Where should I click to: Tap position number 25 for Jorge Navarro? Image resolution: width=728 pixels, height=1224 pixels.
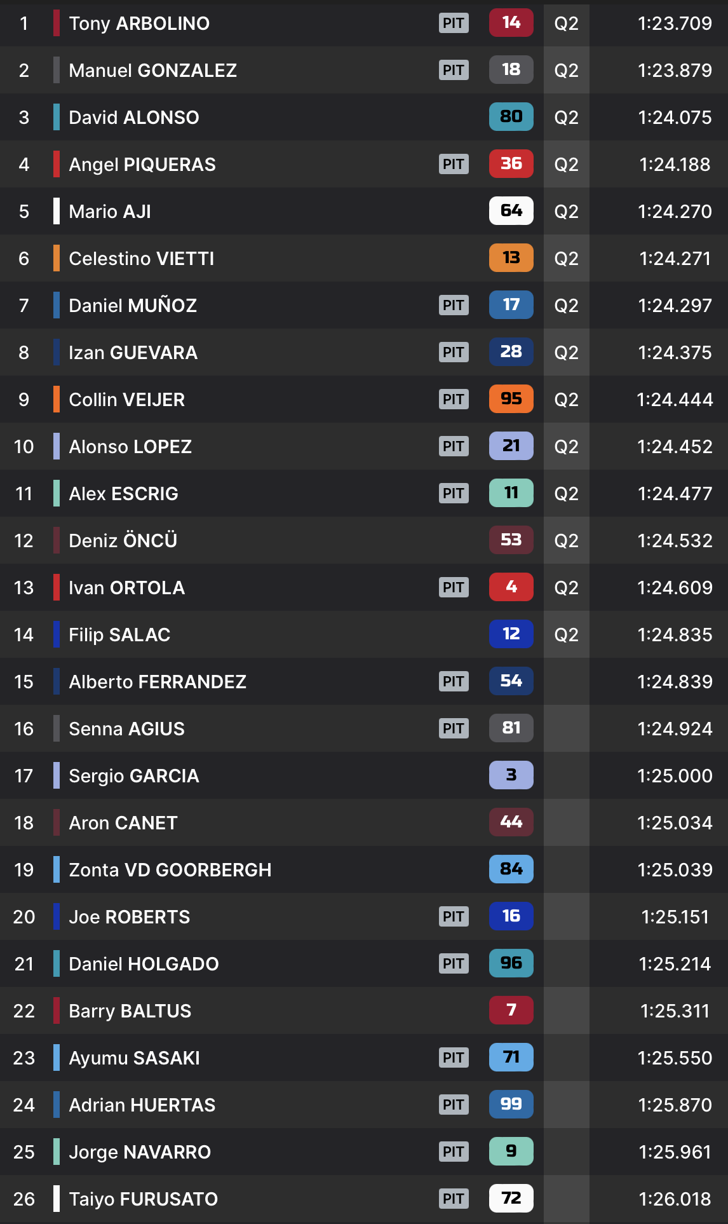pos(24,1152)
